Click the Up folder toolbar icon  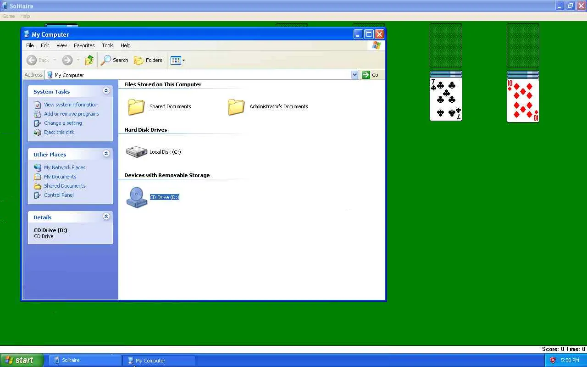(x=89, y=60)
